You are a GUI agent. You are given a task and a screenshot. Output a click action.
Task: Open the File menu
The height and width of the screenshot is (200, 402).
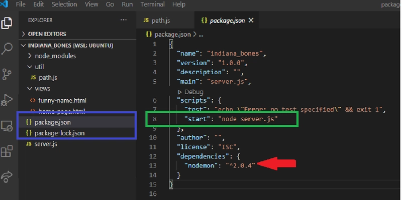(x=21, y=5)
